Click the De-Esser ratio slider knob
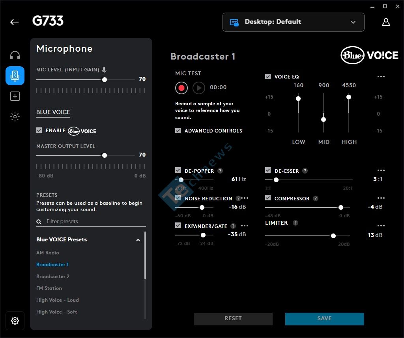The height and width of the screenshot is (338, 404). (x=276, y=180)
